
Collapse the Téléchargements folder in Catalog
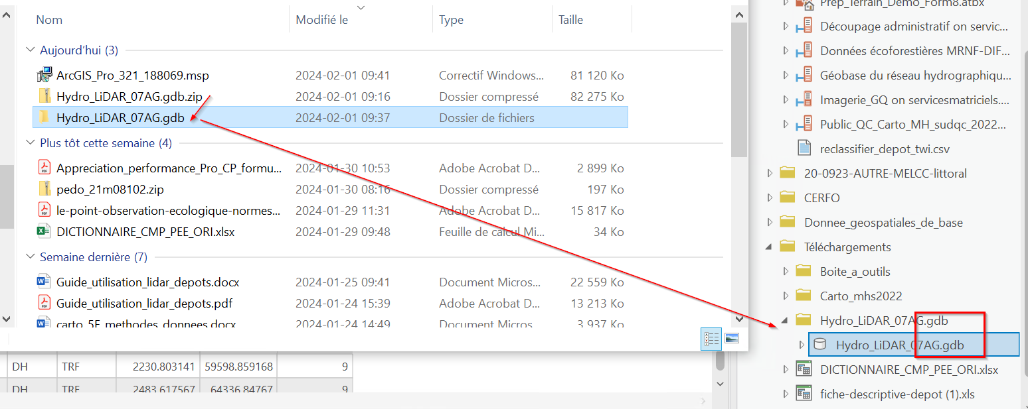coord(768,246)
